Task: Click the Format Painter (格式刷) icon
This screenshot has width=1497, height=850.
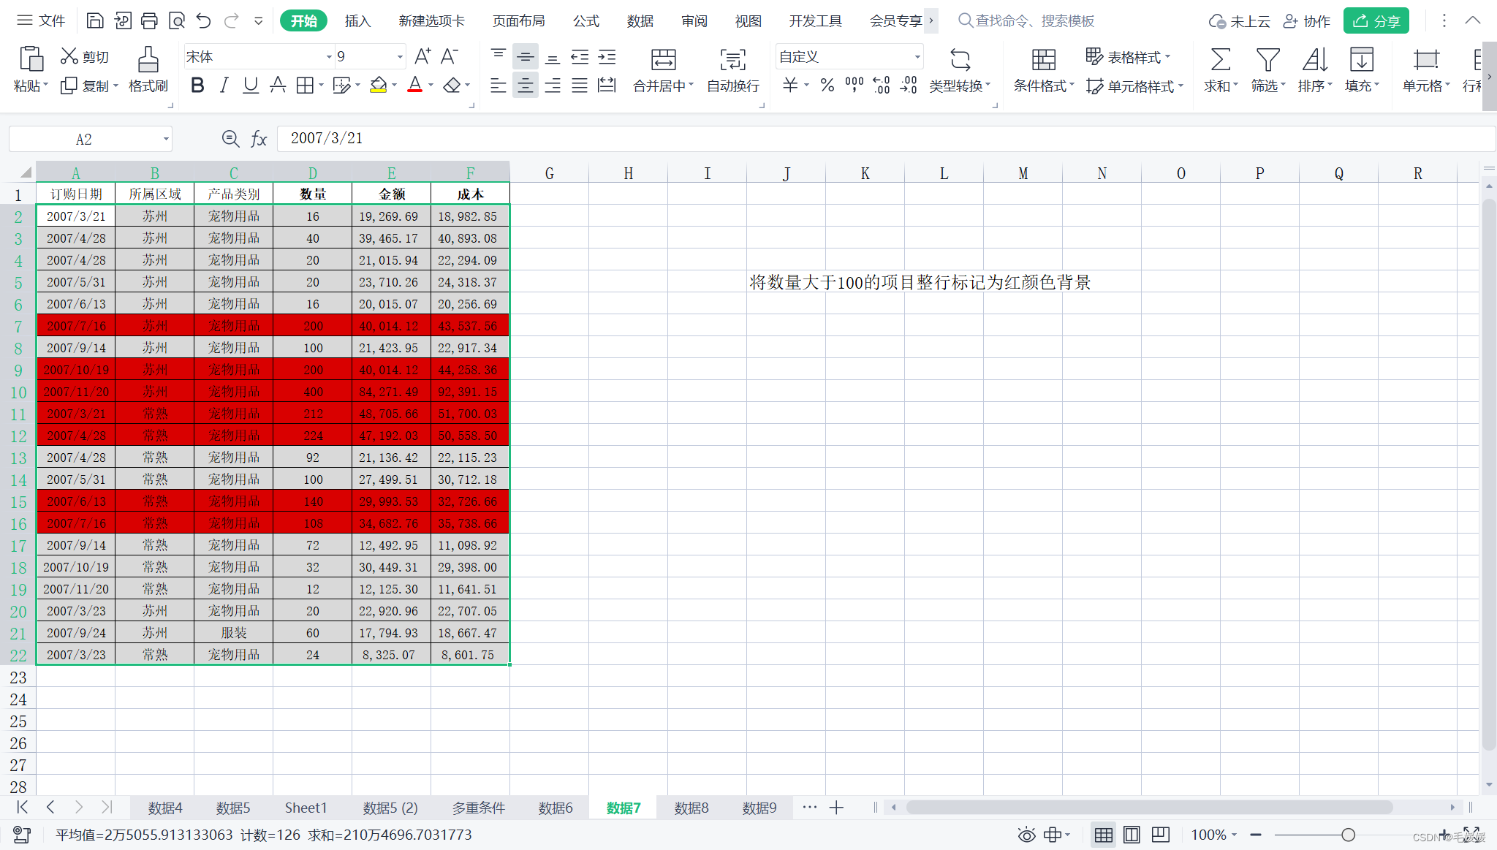Action: click(148, 60)
